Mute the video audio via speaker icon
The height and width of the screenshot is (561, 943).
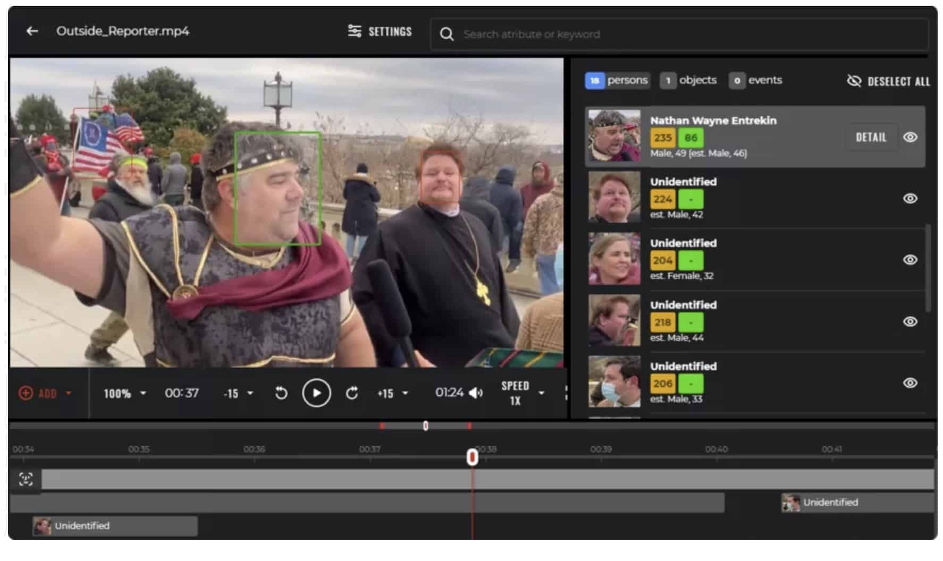475,393
